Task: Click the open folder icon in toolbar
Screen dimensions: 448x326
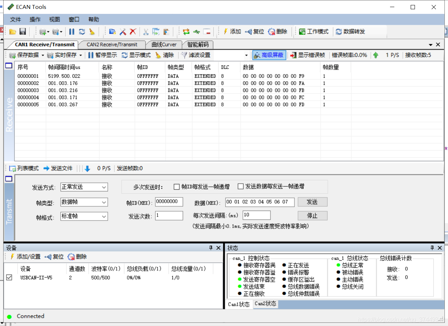Action: [13, 32]
